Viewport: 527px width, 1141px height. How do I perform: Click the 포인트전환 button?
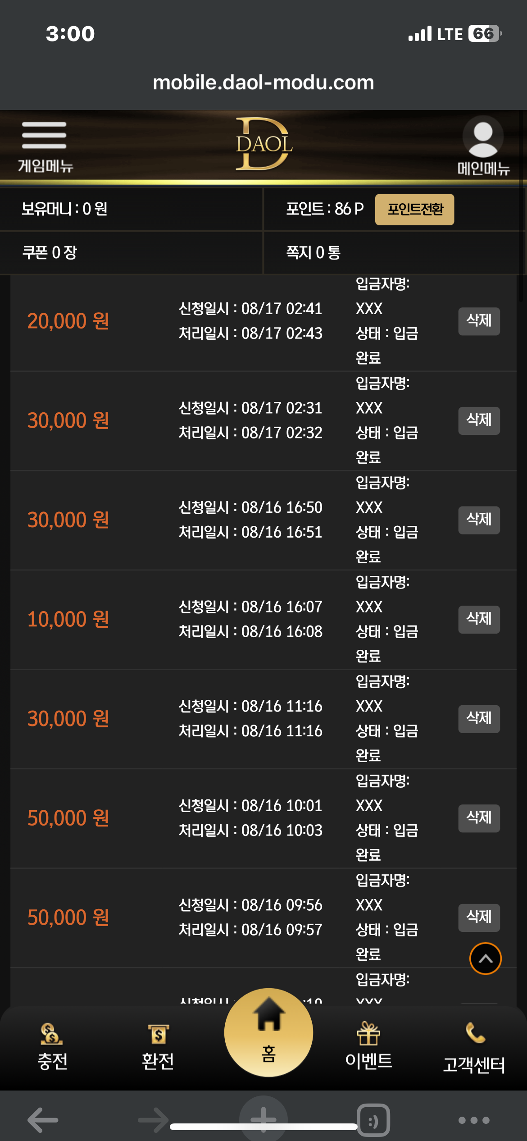point(414,210)
